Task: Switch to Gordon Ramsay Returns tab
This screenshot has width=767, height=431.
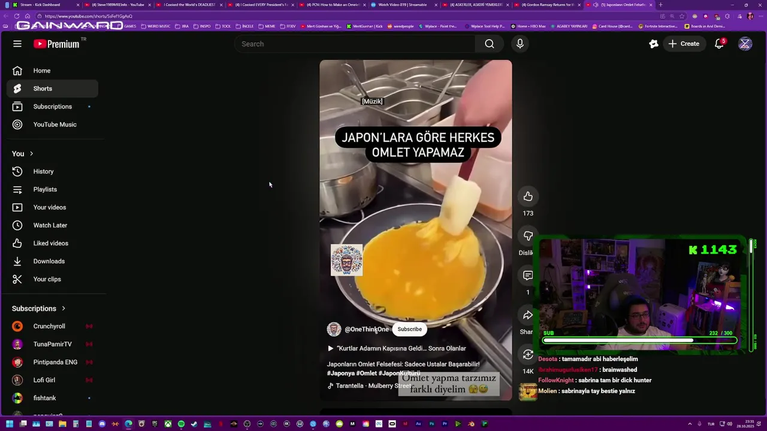Action: (548, 5)
